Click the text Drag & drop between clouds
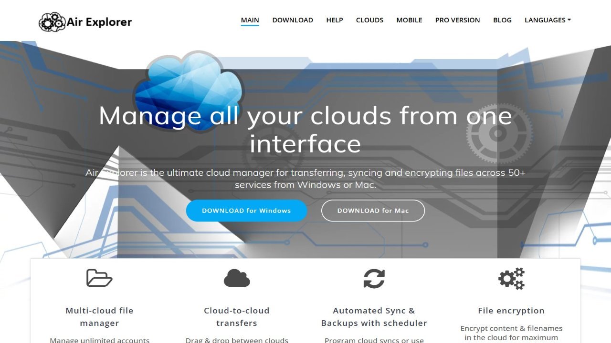611x343 pixels. pyautogui.click(x=237, y=340)
